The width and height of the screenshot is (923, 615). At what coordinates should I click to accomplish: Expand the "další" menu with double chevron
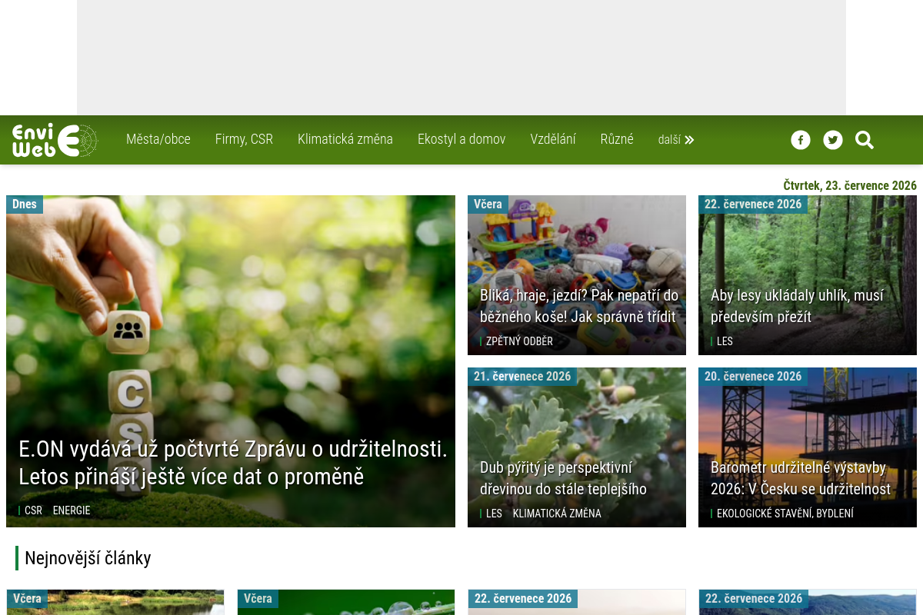(676, 140)
